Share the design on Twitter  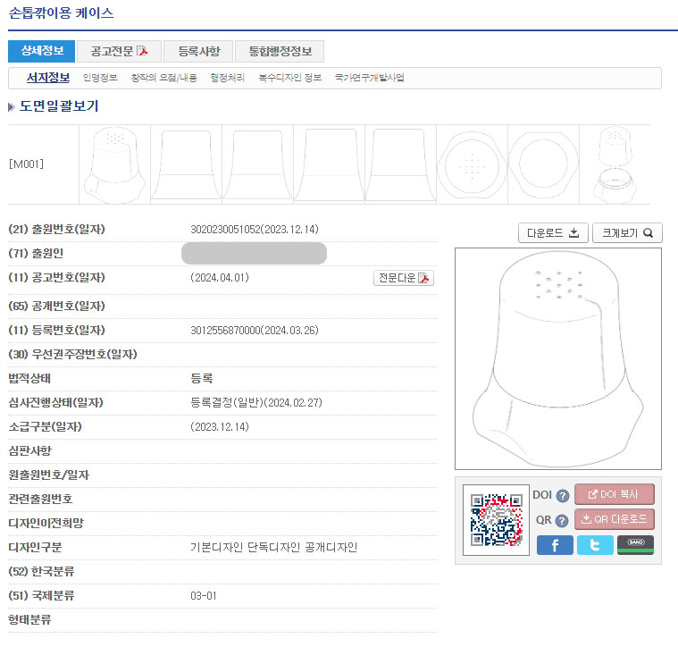(x=595, y=544)
